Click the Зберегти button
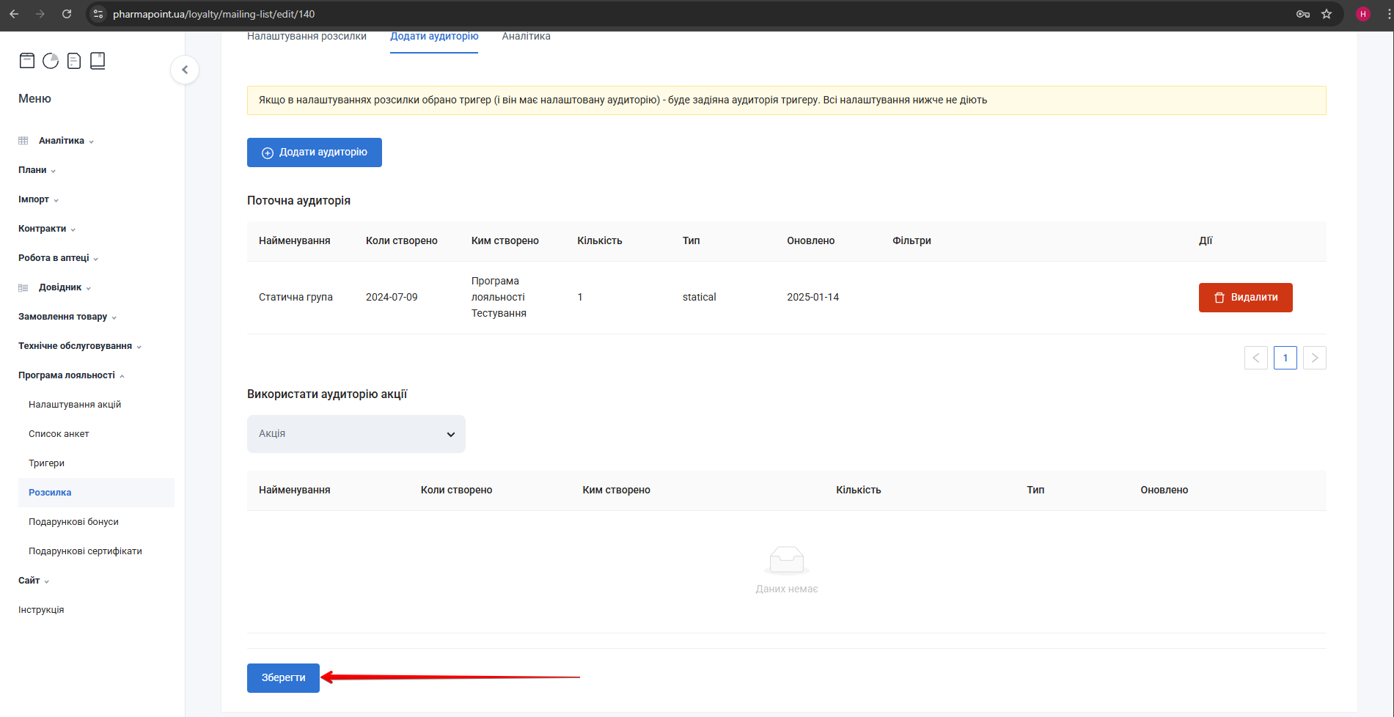Viewport: 1394px width, 717px height. point(283,678)
